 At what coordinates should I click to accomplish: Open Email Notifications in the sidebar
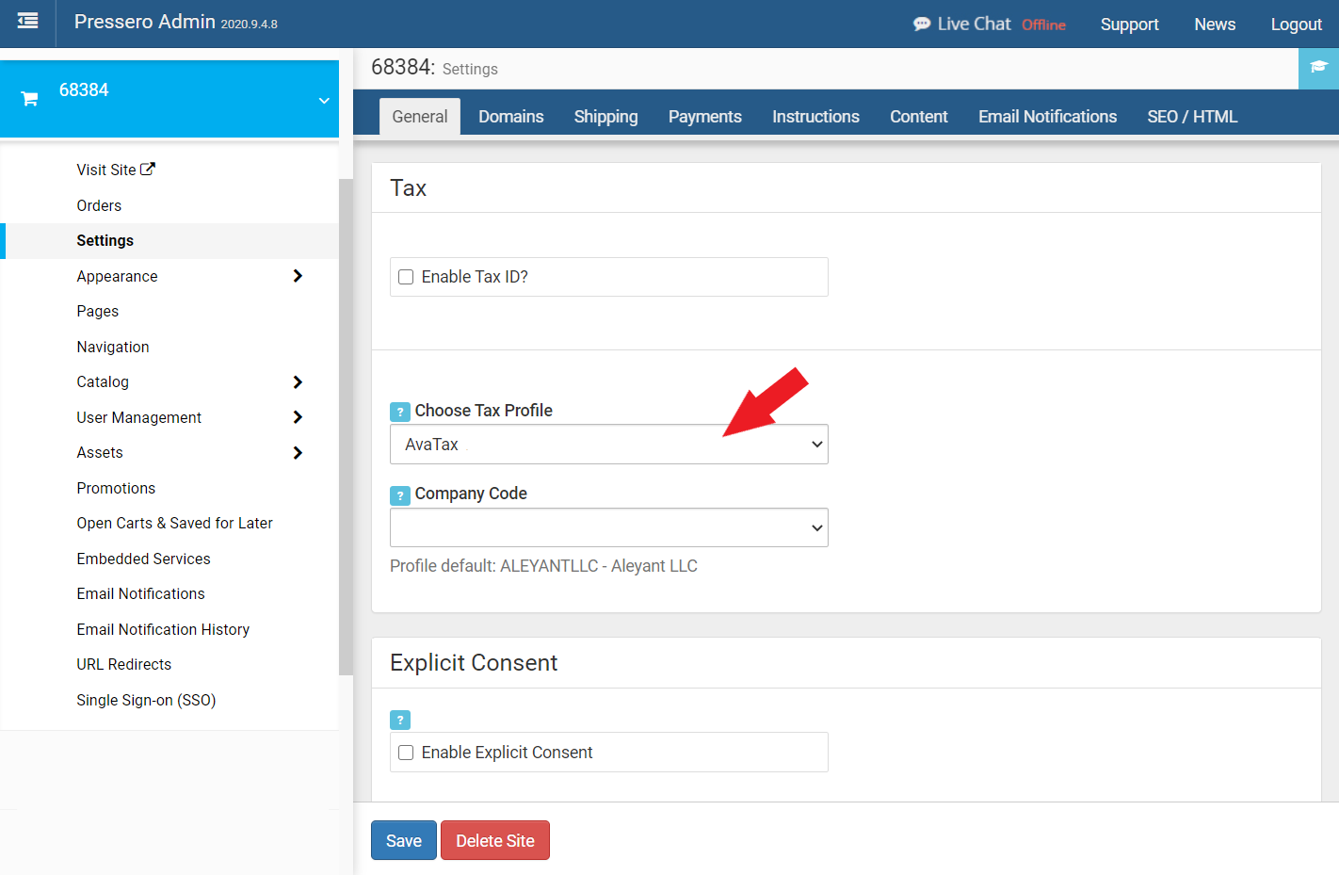tap(141, 594)
